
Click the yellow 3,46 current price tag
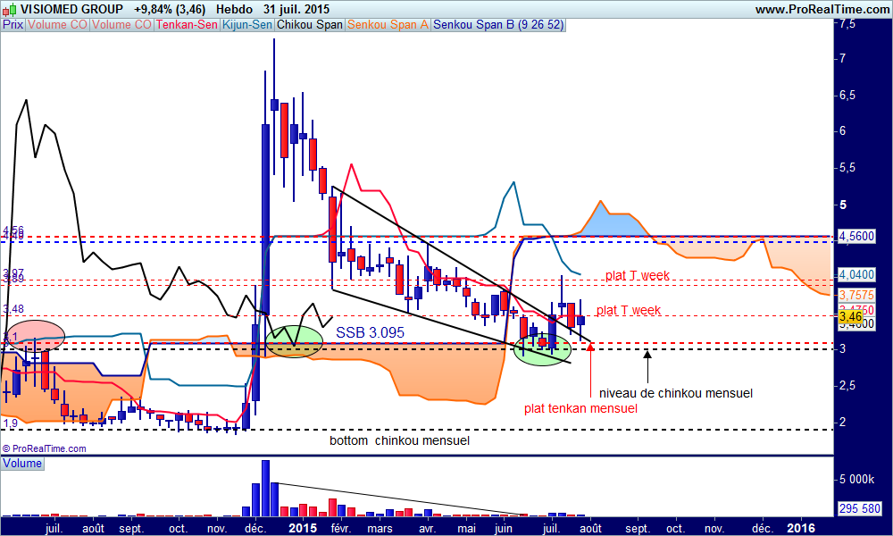[851, 316]
